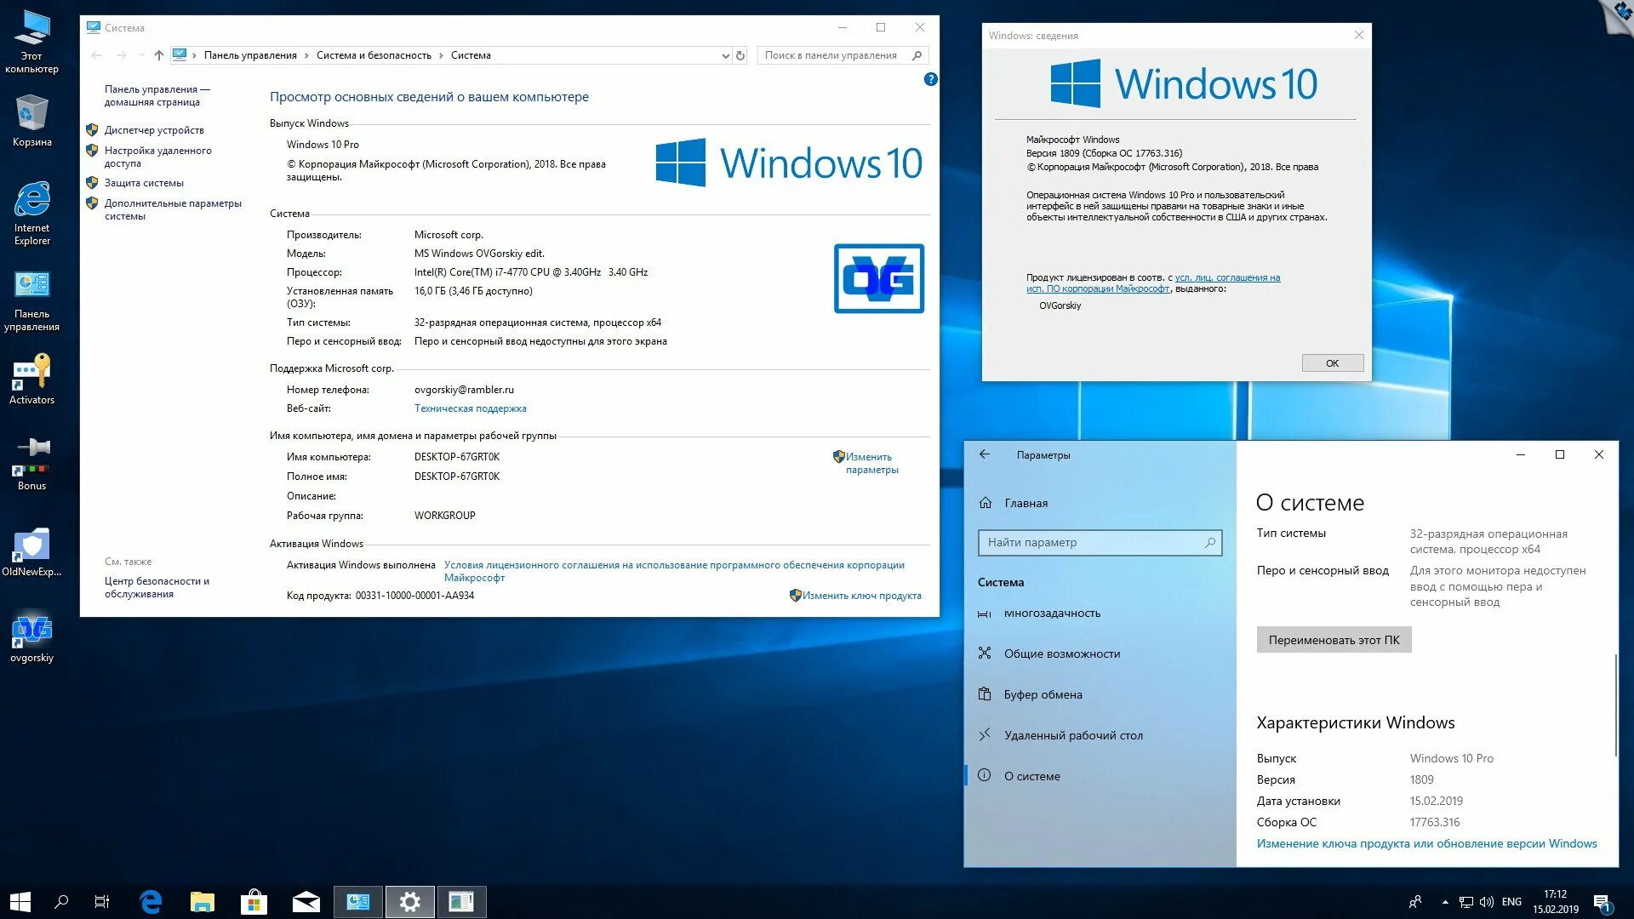The image size is (1634, 919).
Task: Click the Найти параметр search field
Action: (x=1100, y=542)
